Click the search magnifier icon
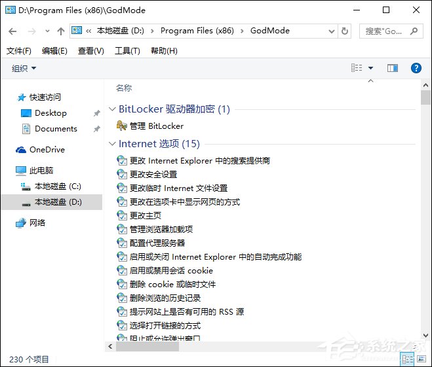The image size is (432, 367). point(414,31)
